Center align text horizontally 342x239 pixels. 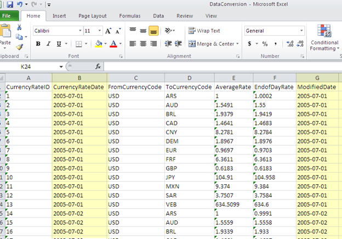143,44
